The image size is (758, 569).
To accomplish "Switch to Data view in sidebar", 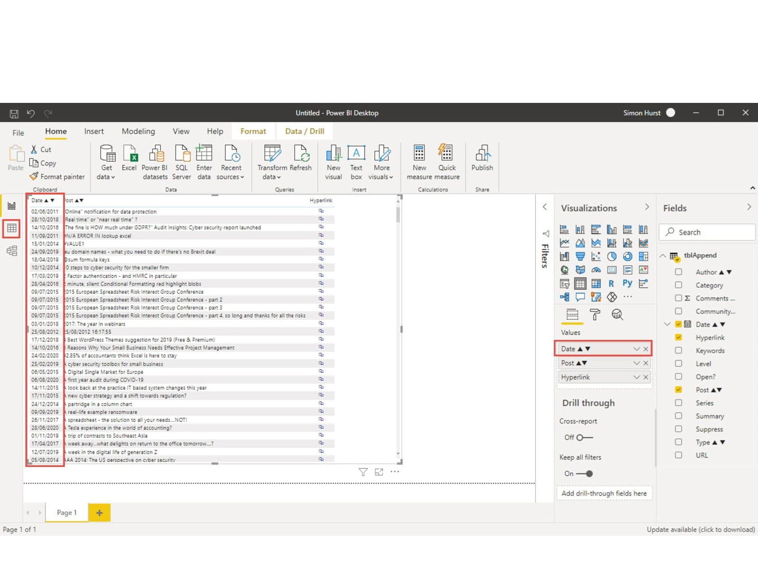I will tap(12, 228).
